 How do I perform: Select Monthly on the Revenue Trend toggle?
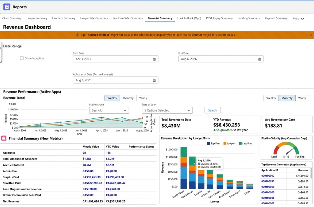[x=128, y=98]
